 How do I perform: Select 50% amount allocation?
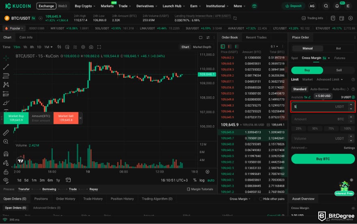pos(315,129)
